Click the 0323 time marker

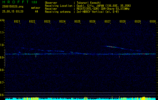point(47,21)
